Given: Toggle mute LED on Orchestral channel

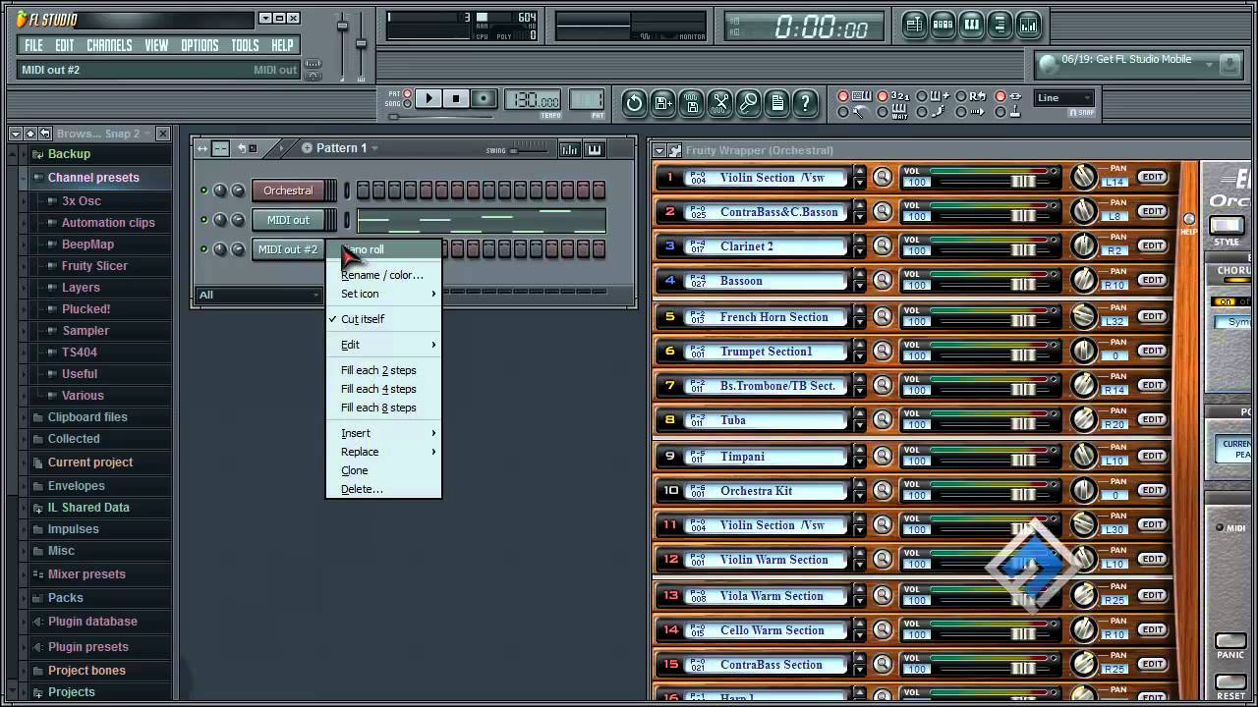Looking at the screenshot, I should tap(204, 190).
